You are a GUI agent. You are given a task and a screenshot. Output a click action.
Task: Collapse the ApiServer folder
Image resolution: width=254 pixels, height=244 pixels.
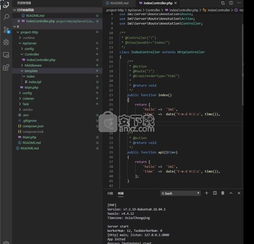(x=57, y=43)
